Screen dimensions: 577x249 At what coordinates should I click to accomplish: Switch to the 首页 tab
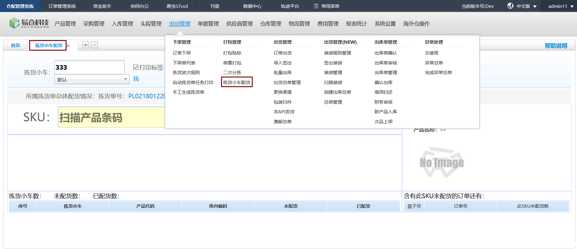(15, 46)
